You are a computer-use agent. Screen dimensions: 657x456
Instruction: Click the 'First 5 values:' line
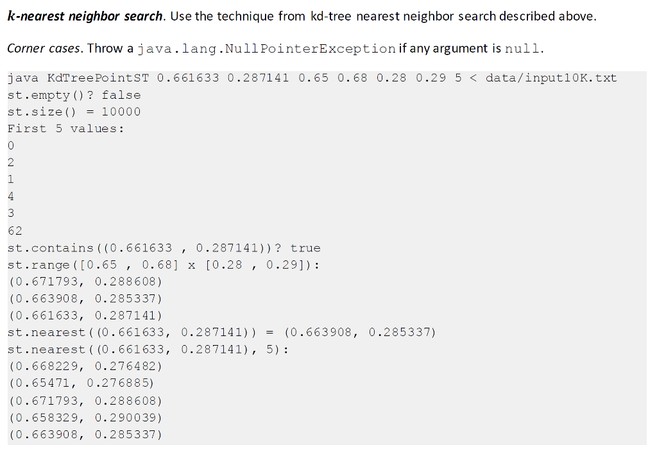pyautogui.click(x=66, y=129)
